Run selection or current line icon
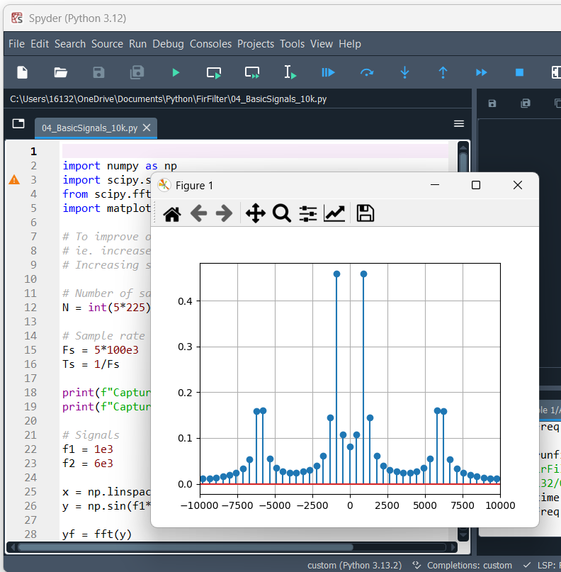561x572 pixels. 290,72
